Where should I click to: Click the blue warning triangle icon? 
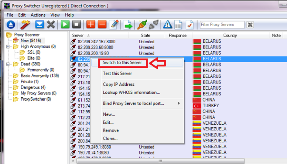click(x=167, y=25)
